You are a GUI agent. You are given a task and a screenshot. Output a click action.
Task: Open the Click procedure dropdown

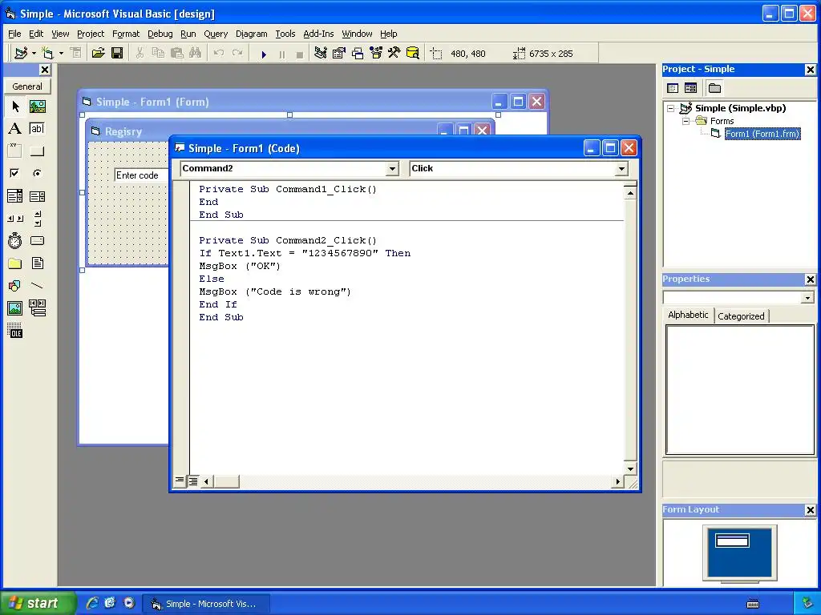tap(621, 168)
